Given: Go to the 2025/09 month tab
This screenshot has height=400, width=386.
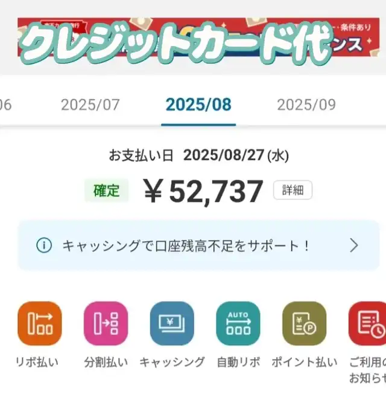Looking at the screenshot, I should click(x=306, y=105).
